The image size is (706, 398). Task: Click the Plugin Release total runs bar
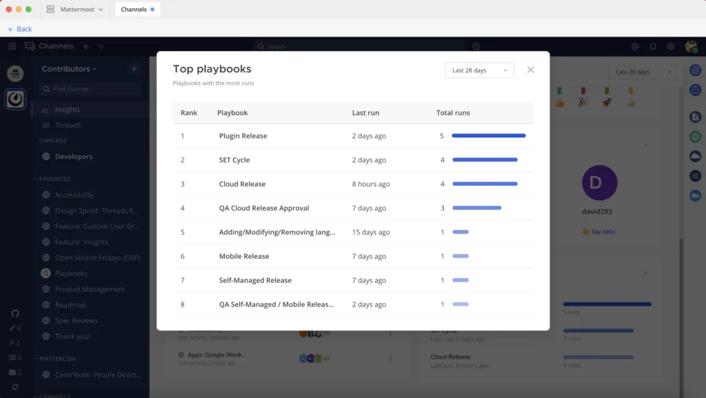[489, 136]
